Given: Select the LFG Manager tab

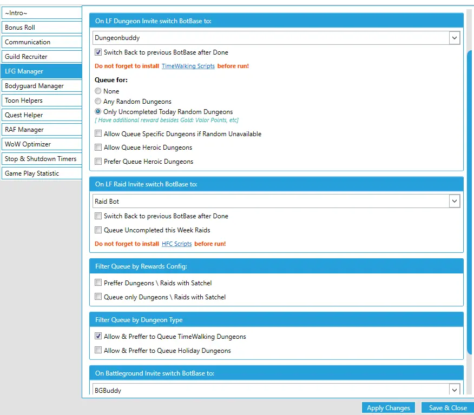Looking at the screenshot, I should tap(42, 71).
